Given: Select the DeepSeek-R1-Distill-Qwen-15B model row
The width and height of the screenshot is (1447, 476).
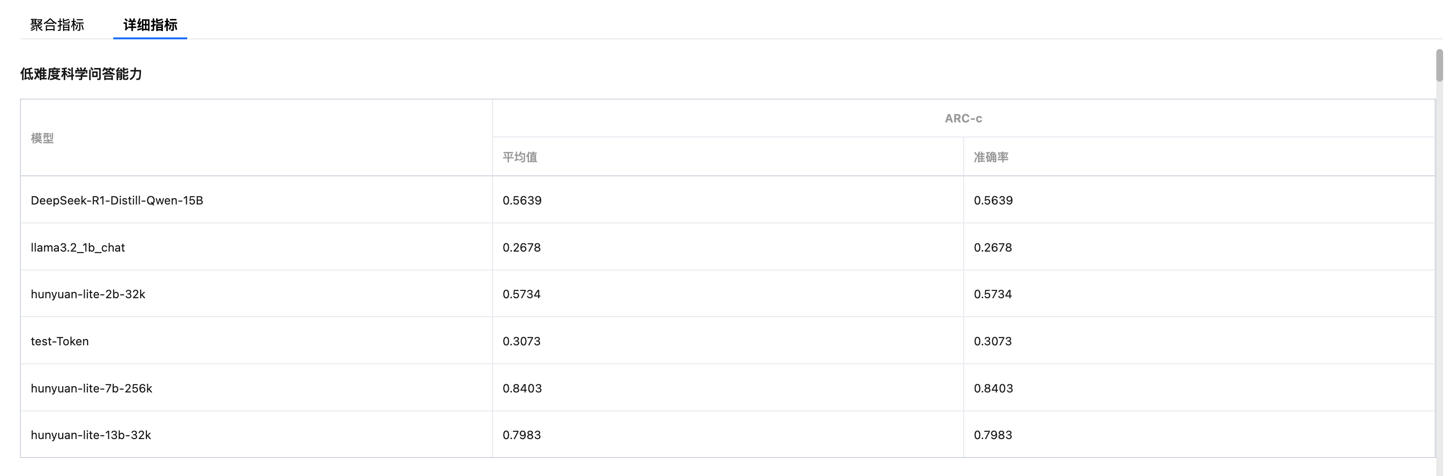Looking at the screenshot, I should click(x=117, y=201).
